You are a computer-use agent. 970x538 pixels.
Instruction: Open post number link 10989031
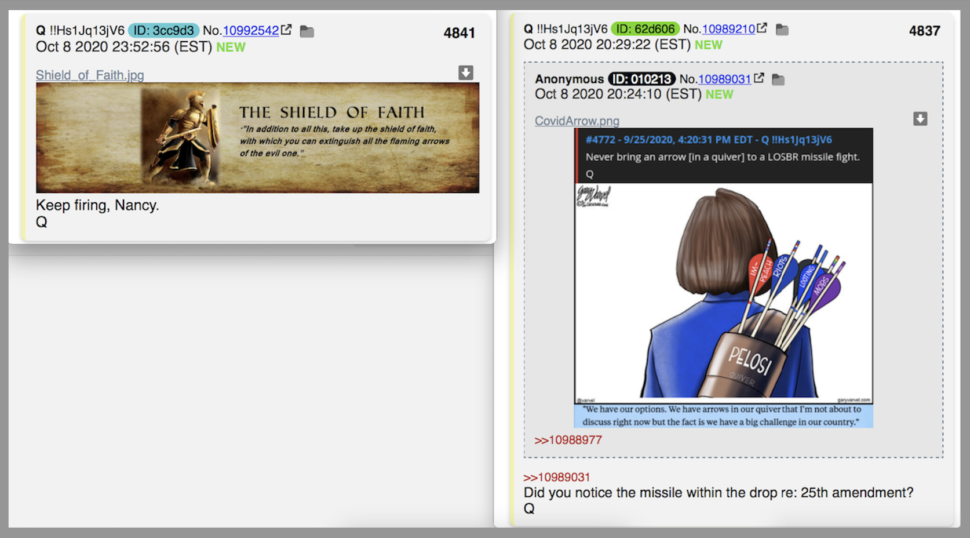(x=725, y=79)
